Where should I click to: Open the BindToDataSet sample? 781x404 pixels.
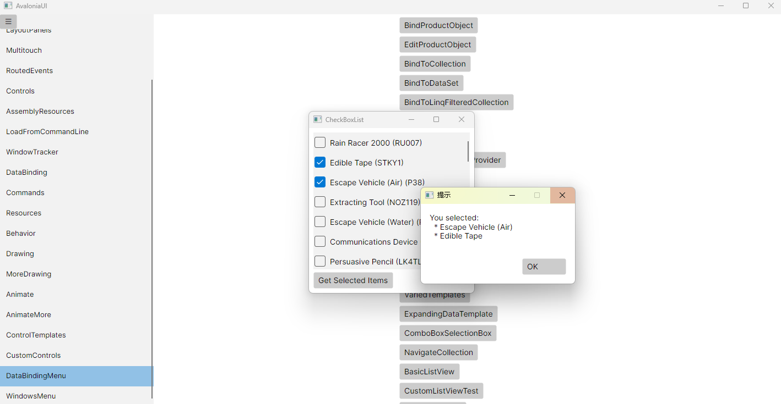click(431, 83)
